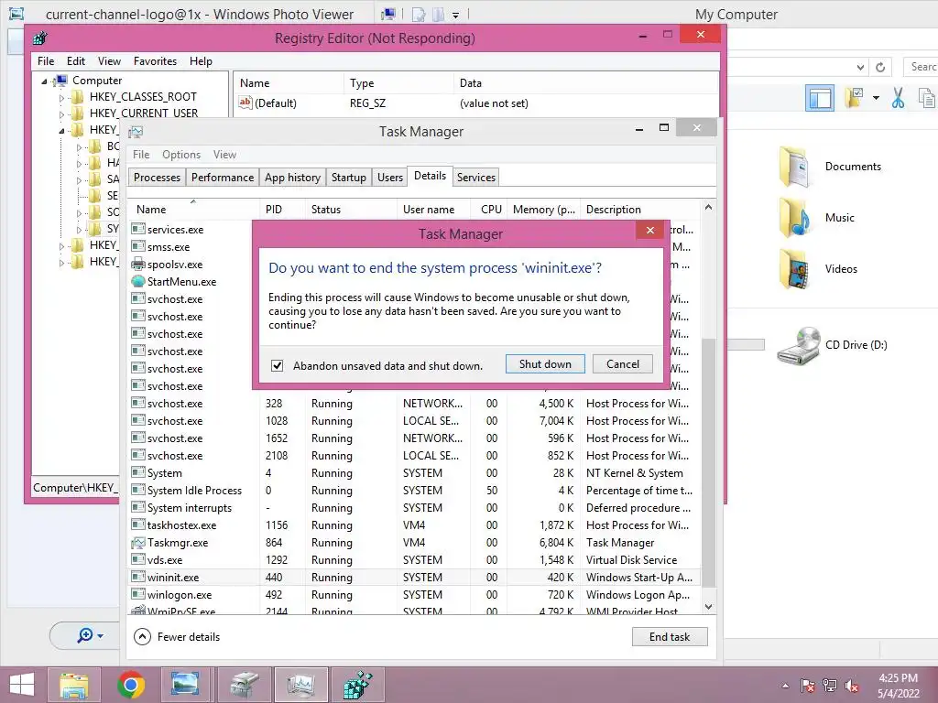Sort processes by PID column
Viewport: 938px width, 703px height.
(282, 210)
